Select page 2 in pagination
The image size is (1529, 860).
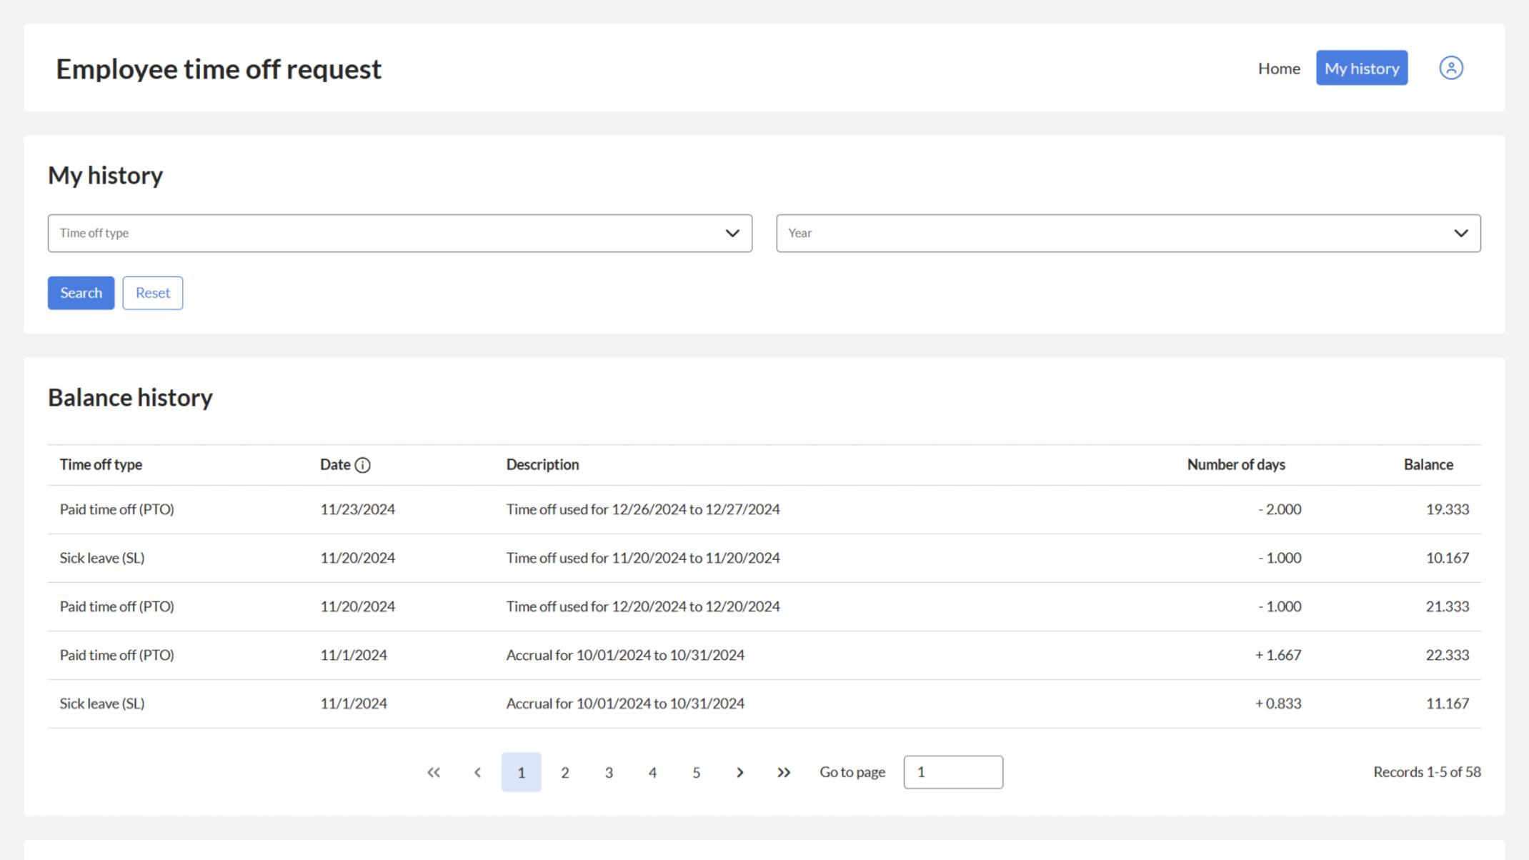coord(565,772)
